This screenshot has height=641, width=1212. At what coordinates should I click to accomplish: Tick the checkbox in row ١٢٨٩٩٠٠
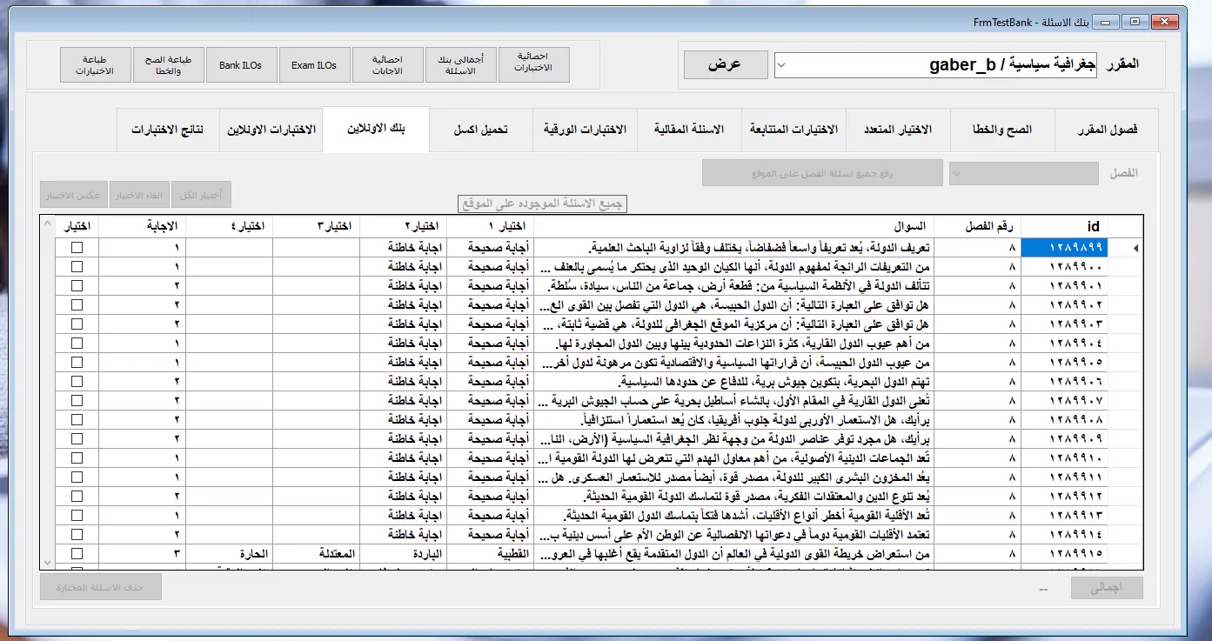[x=77, y=267]
